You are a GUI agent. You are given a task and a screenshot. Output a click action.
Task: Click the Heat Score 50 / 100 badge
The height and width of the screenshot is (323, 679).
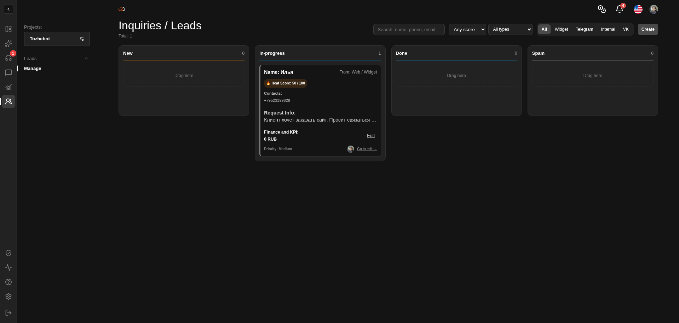click(x=286, y=83)
